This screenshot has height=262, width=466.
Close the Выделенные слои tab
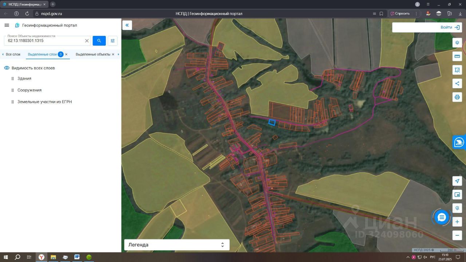coord(66,54)
